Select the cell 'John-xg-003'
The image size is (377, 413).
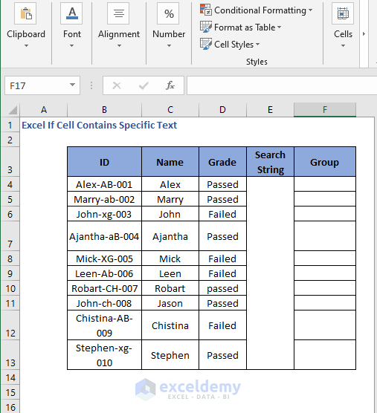[x=104, y=214]
